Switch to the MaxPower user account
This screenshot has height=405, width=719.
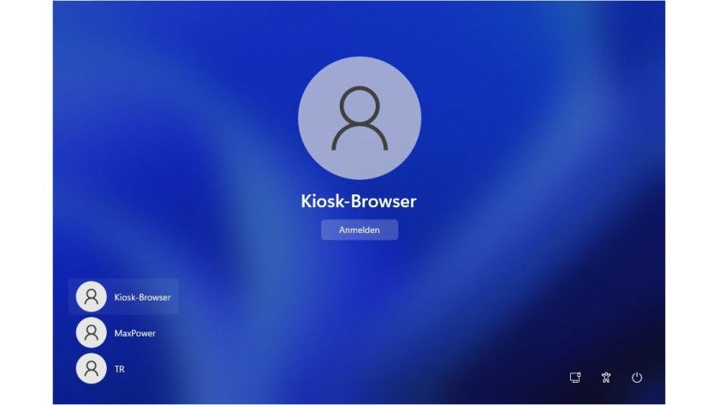pos(124,333)
